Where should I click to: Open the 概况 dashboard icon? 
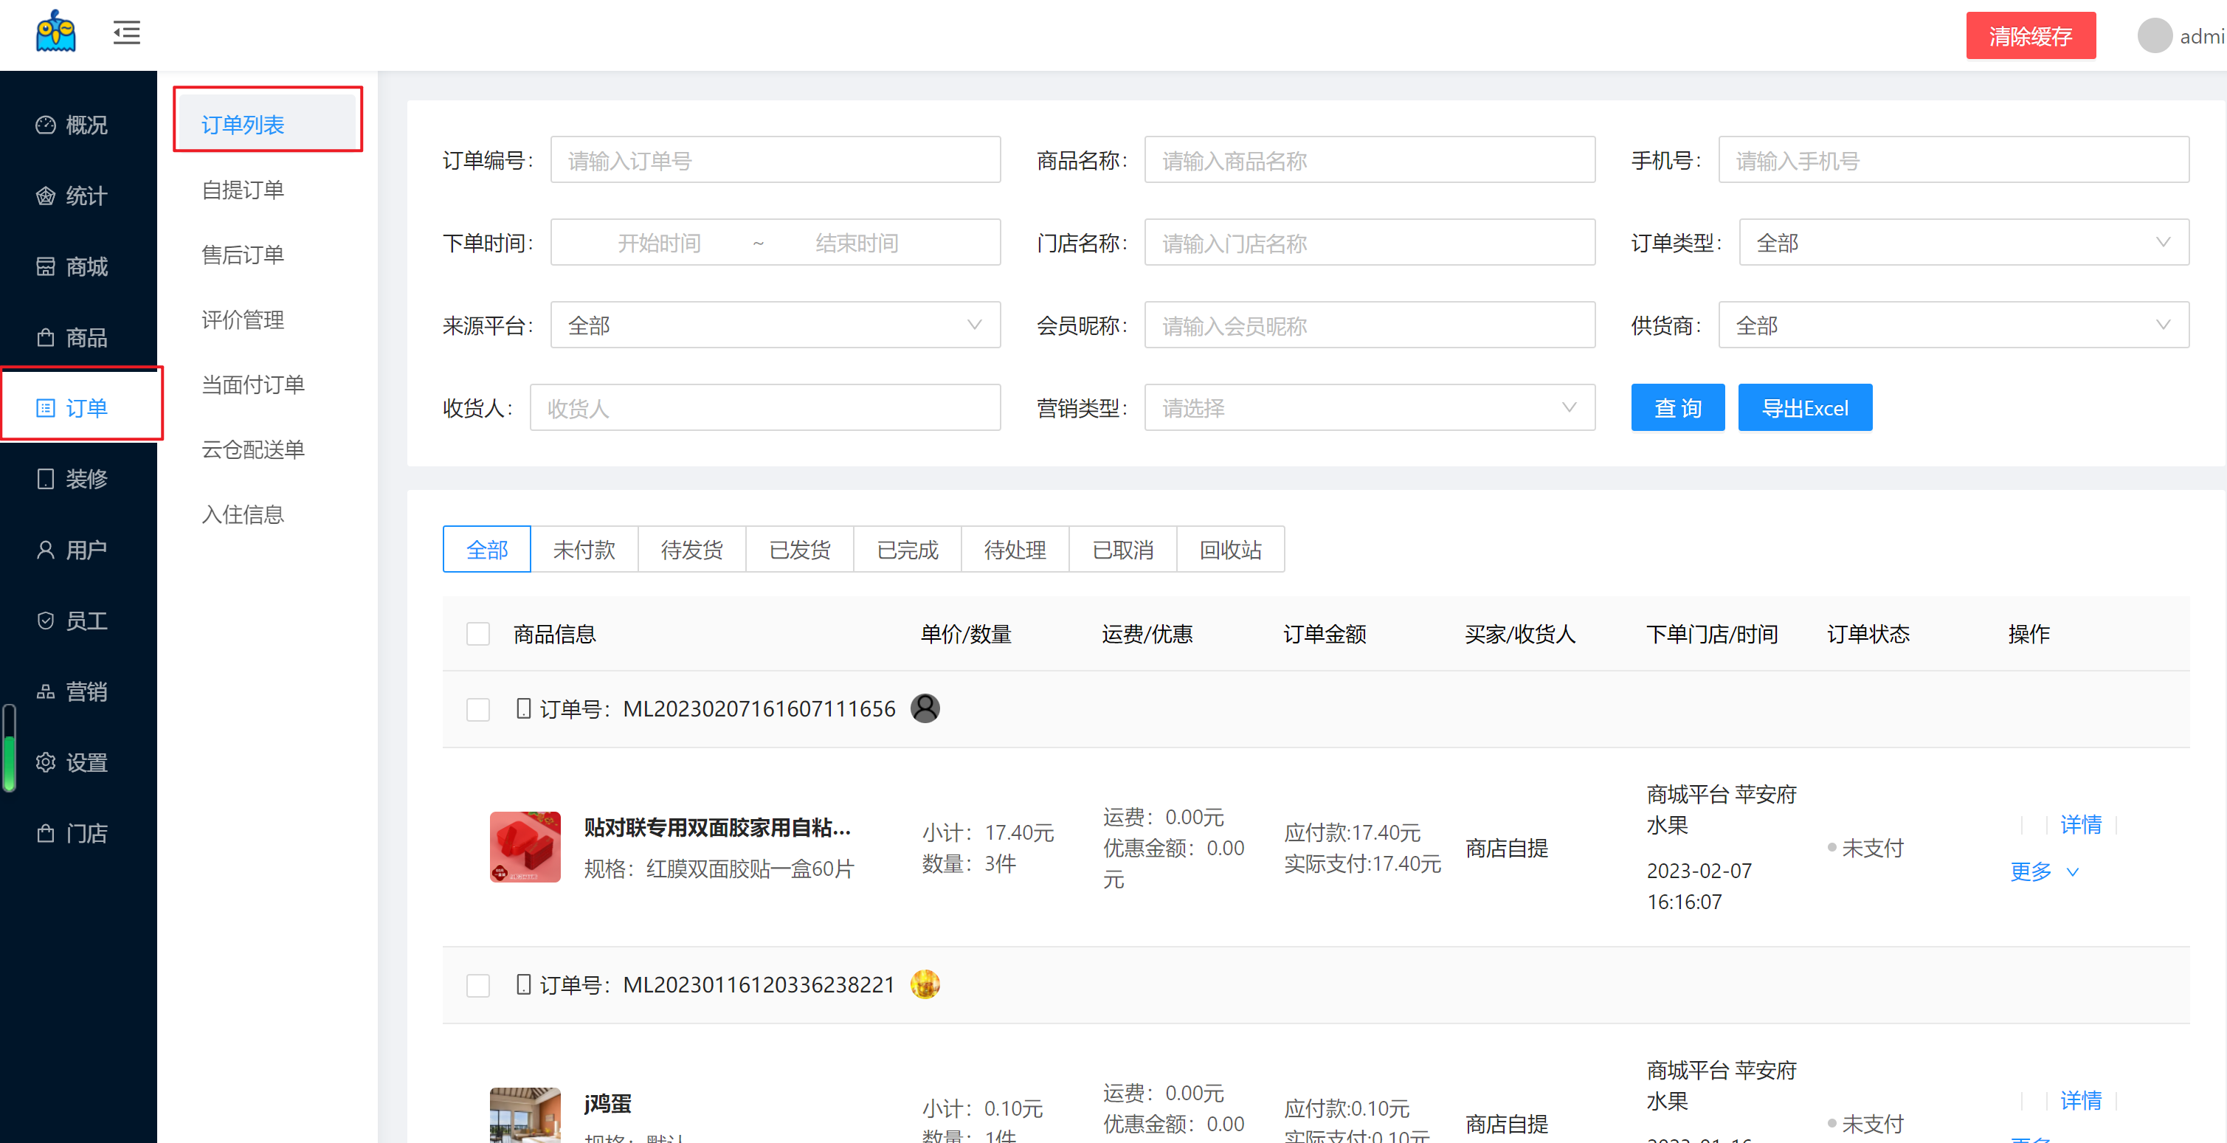pos(46,125)
